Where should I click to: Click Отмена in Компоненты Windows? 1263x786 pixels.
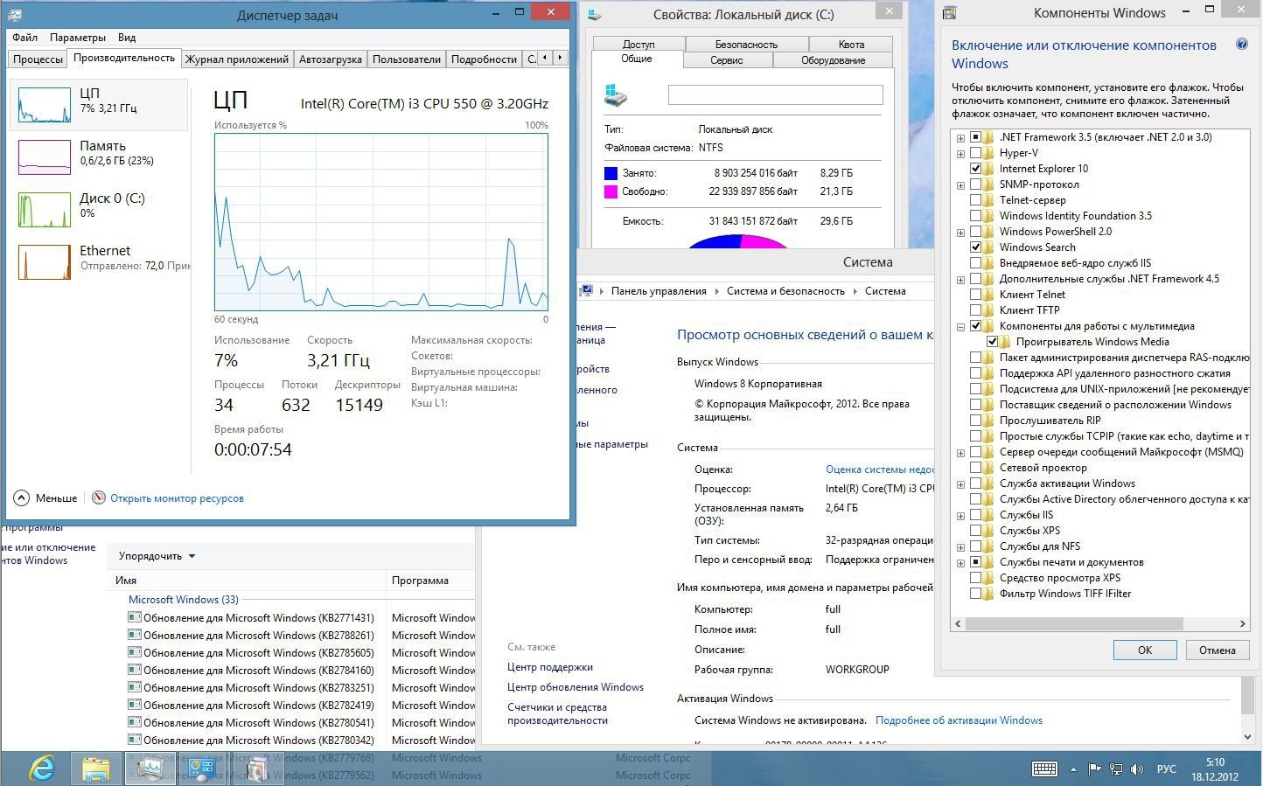(x=1217, y=650)
